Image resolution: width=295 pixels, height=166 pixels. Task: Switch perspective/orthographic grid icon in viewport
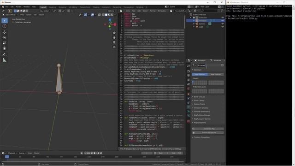pyautogui.click(x=114, y=47)
